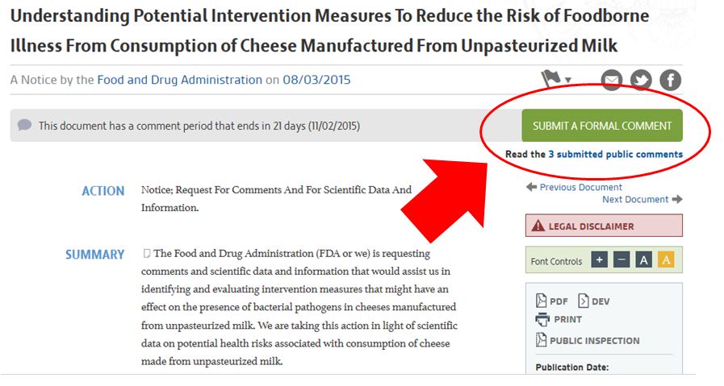Share the document via Twitter icon
The width and height of the screenshot is (724, 386).
coord(642,81)
